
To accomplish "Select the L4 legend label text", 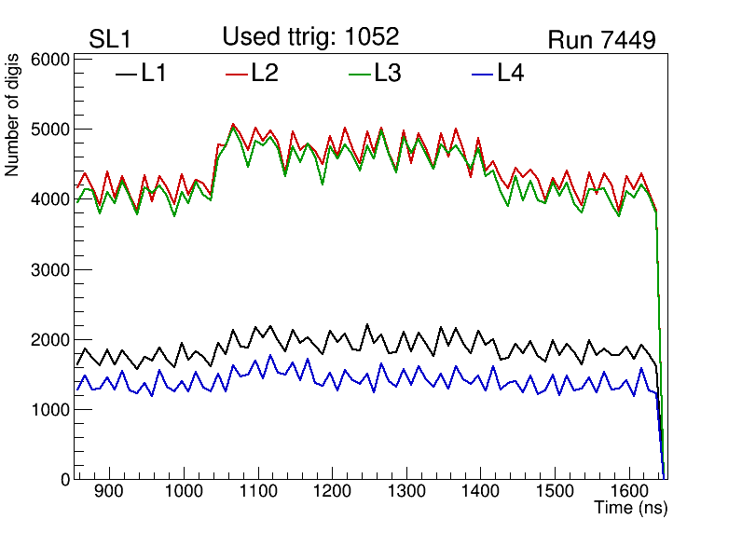I will [510, 74].
